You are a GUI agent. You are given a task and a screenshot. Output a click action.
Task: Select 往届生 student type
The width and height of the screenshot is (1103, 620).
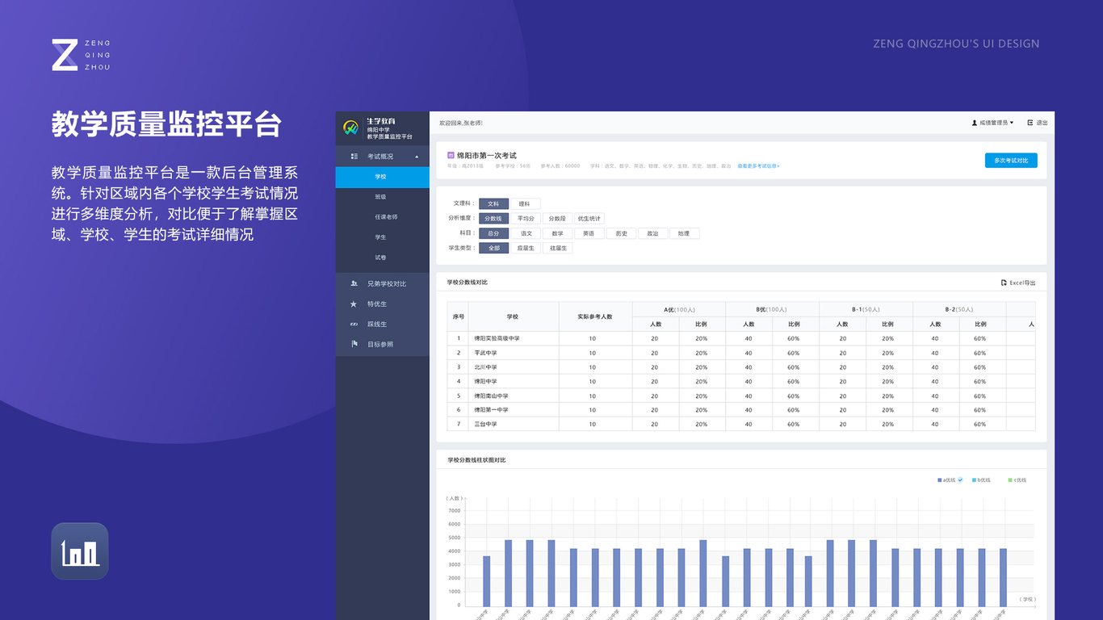pos(557,248)
